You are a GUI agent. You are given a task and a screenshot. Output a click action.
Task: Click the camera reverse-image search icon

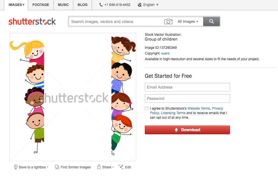point(168,22)
